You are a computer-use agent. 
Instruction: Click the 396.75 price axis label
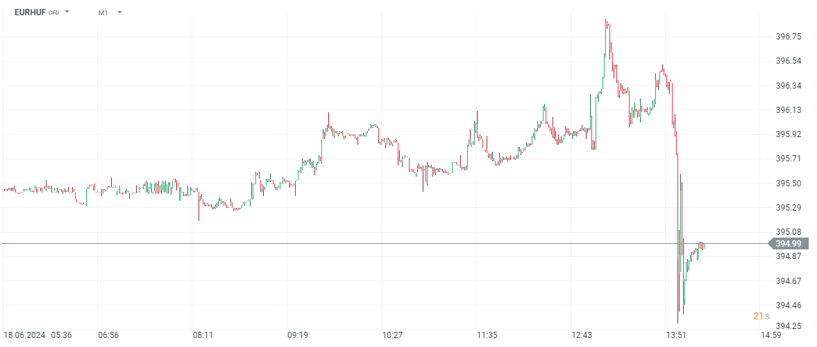pos(789,37)
